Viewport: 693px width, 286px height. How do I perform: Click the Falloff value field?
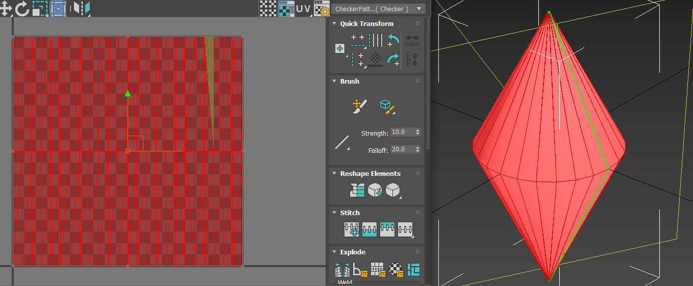(x=403, y=149)
